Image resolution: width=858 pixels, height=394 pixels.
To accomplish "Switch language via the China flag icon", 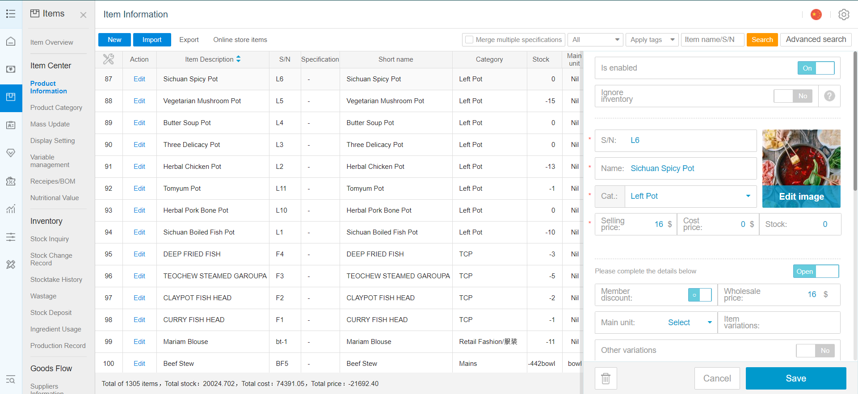I will [816, 14].
